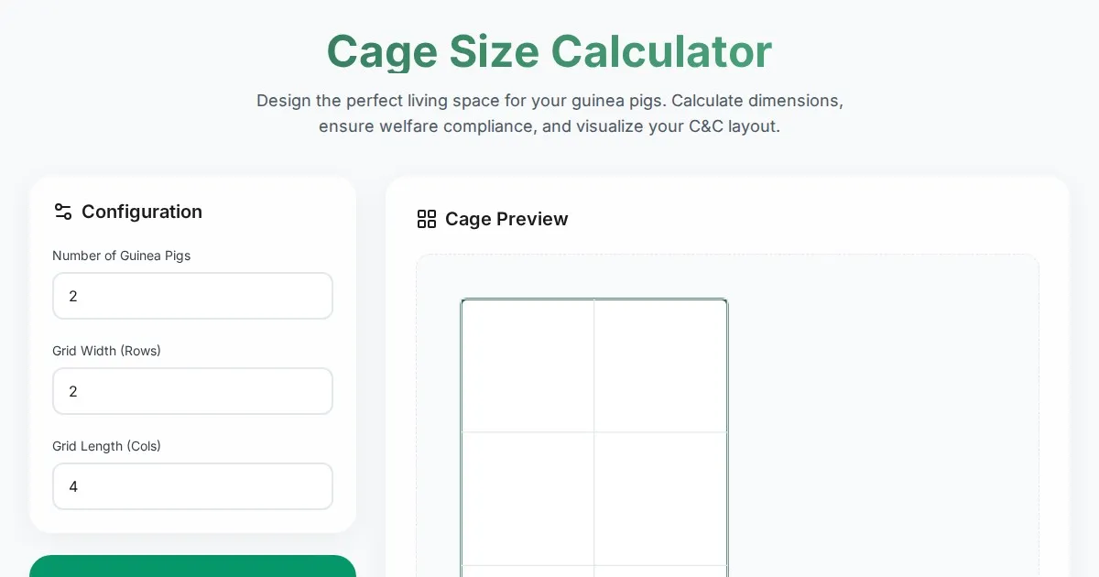Image resolution: width=1099 pixels, height=577 pixels.
Task: Pick the third-row left grid cell
Action: (x=528, y=572)
